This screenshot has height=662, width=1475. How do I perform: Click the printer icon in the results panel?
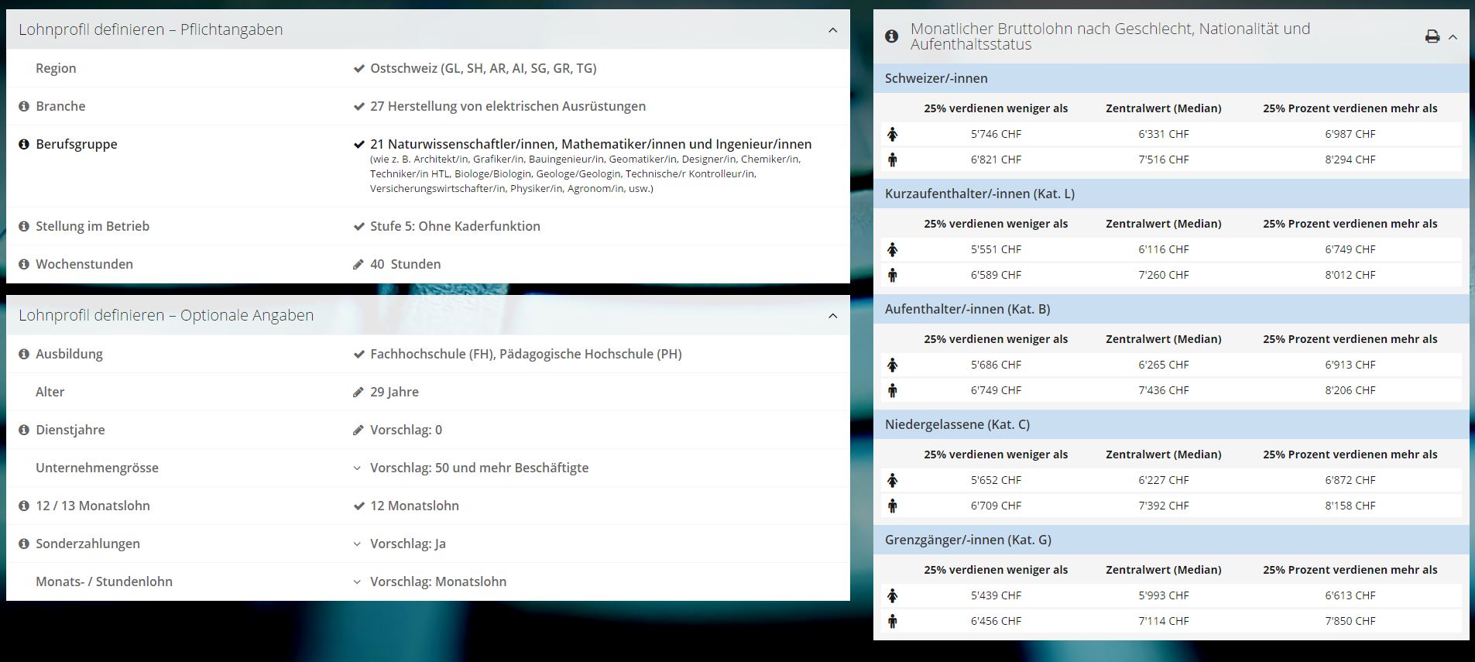coord(1432,36)
